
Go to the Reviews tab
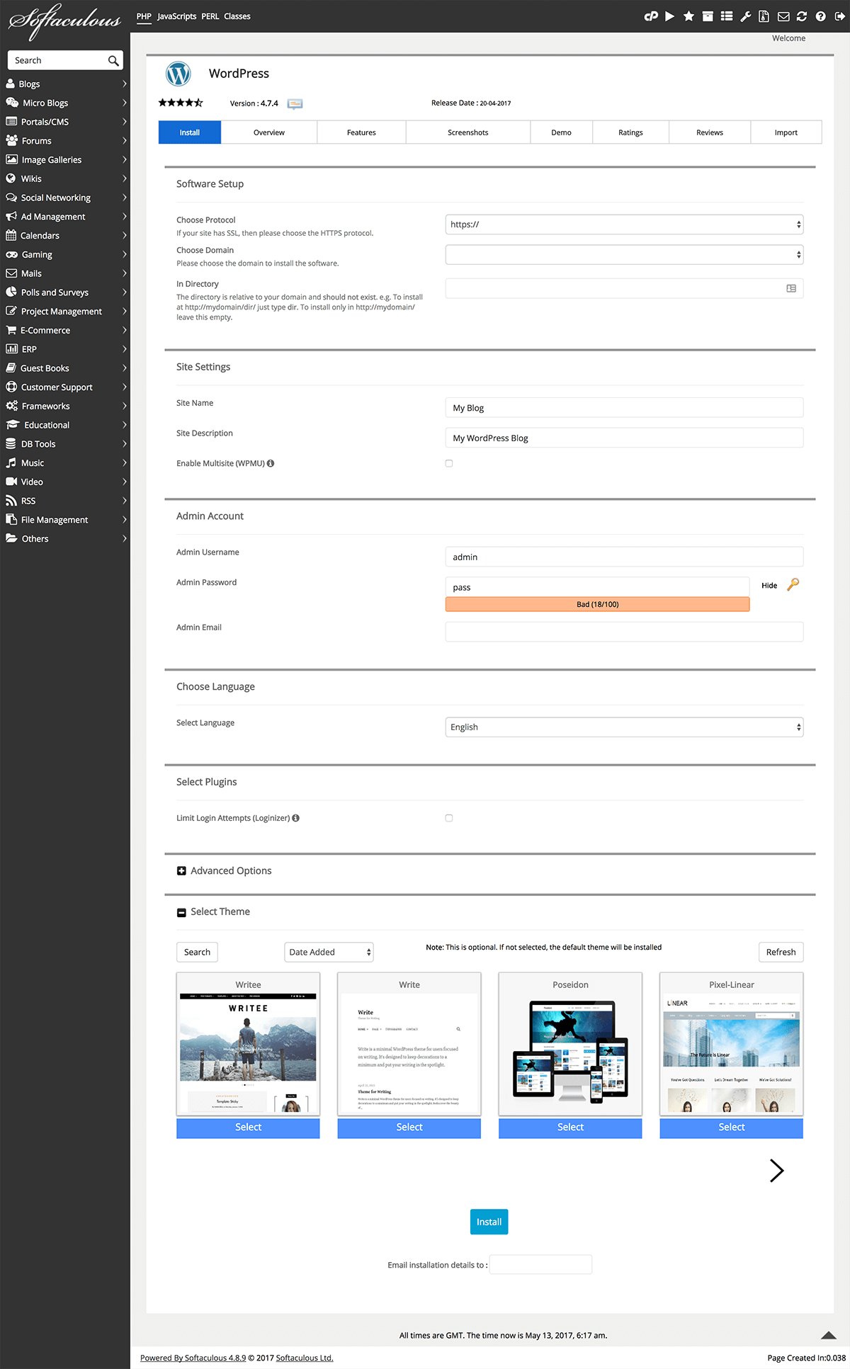tap(710, 132)
